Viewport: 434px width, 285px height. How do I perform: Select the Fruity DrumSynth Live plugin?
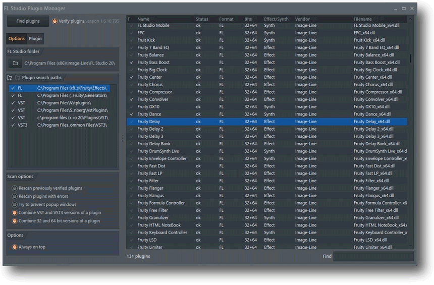tap(267, 151)
